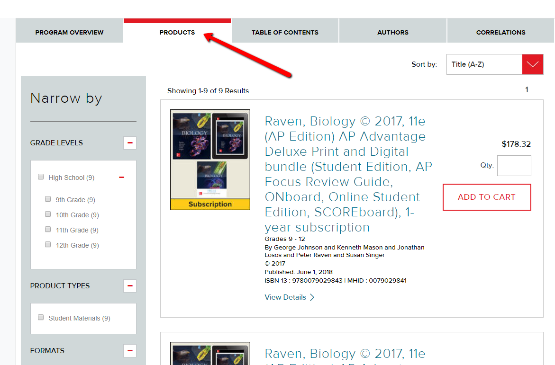This screenshot has width=555, height=365.
Task: Click the Add to Cart button
Action: [486, 197]
